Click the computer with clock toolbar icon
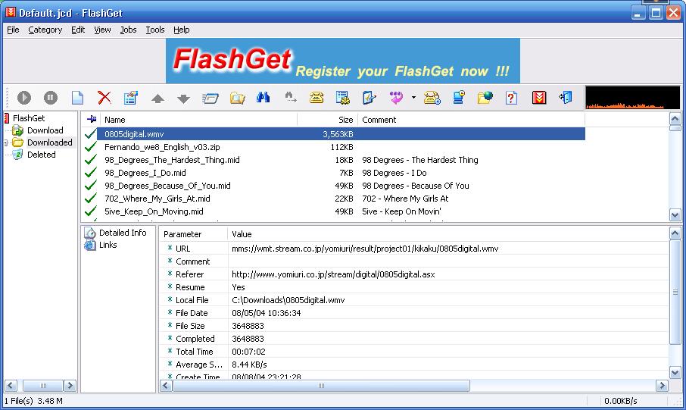The width and height of the screenshot is (686, 410). point(459,97)
